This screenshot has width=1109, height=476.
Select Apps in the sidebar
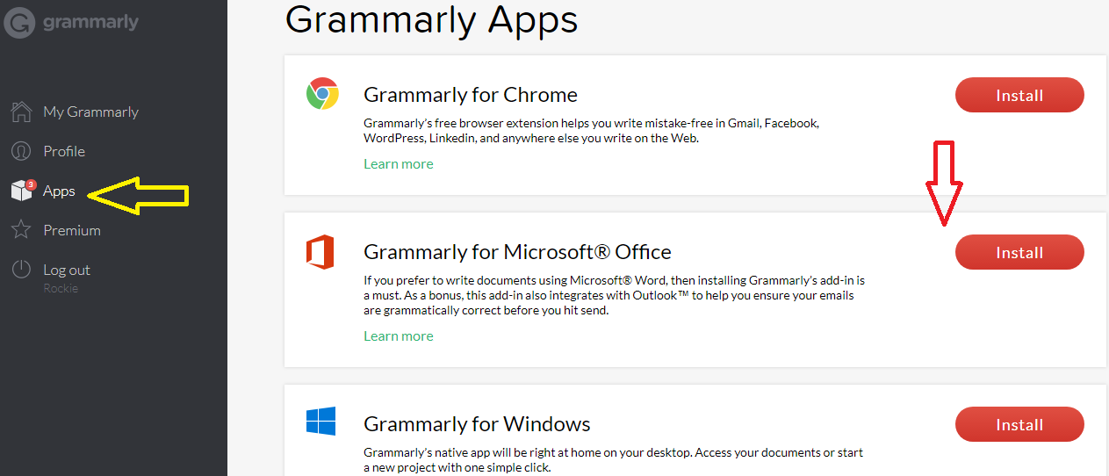tap(59, 191)
